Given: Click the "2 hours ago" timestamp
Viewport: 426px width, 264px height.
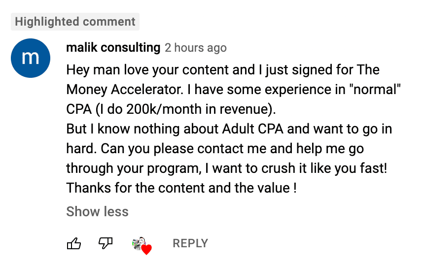Looking at the screenshot, I should (x=196, y=48).
